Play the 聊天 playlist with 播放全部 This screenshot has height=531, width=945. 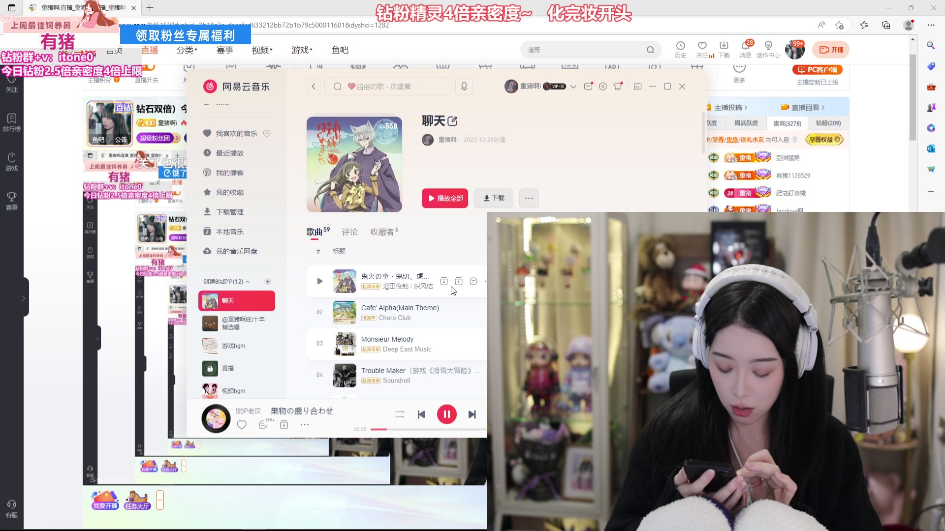pyautogui.click(x=445, y=198)
